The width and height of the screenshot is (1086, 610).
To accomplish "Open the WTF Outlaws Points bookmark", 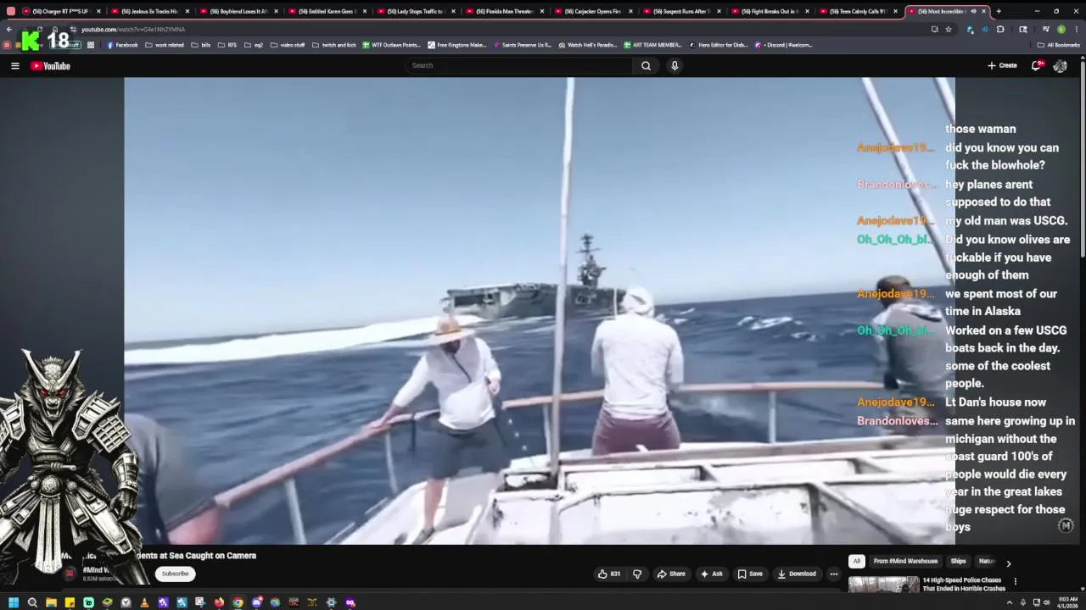I will 391,45.
